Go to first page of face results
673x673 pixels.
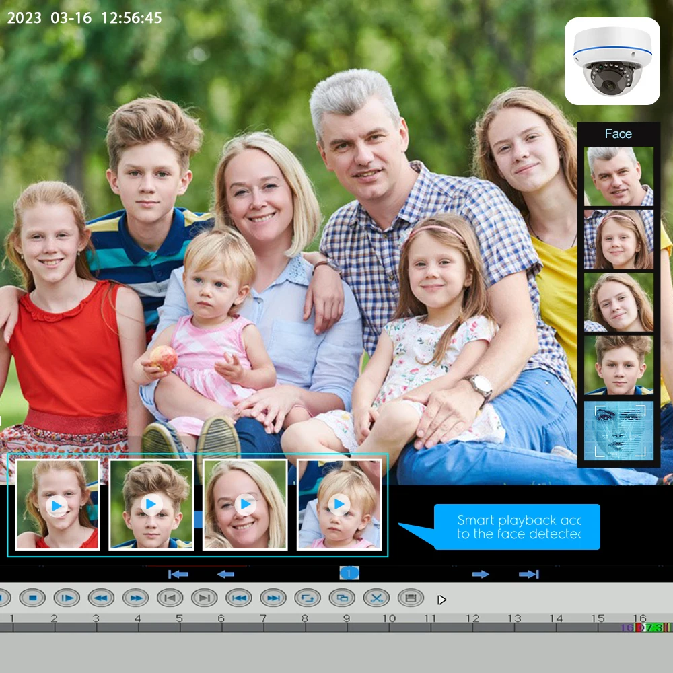tap(178, 574)
